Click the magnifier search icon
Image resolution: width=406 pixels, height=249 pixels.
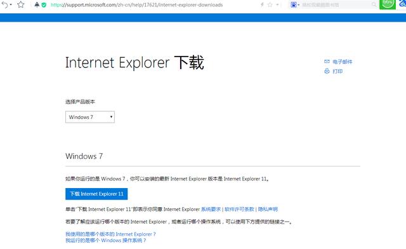pyautogui.click(x=374, y=4)
